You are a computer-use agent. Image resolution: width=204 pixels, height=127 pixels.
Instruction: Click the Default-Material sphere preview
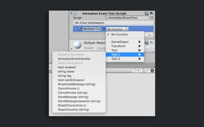point(77,45)
